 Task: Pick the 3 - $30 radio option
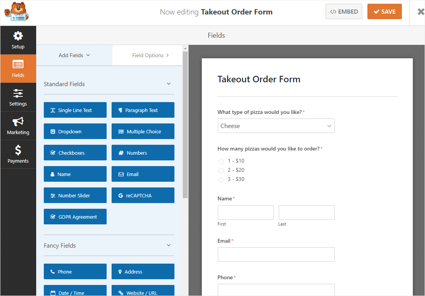[x=221, y=179]
